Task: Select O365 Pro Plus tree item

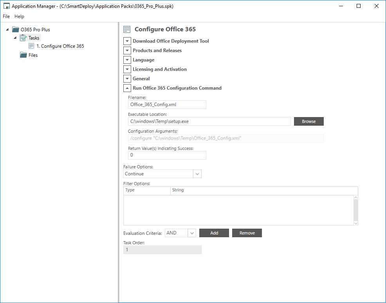Action: 35,29
